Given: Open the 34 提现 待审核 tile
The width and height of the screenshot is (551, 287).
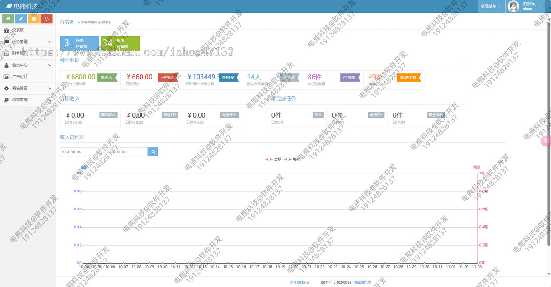Looking at the screenshot, I should click(x=120, y=44).
